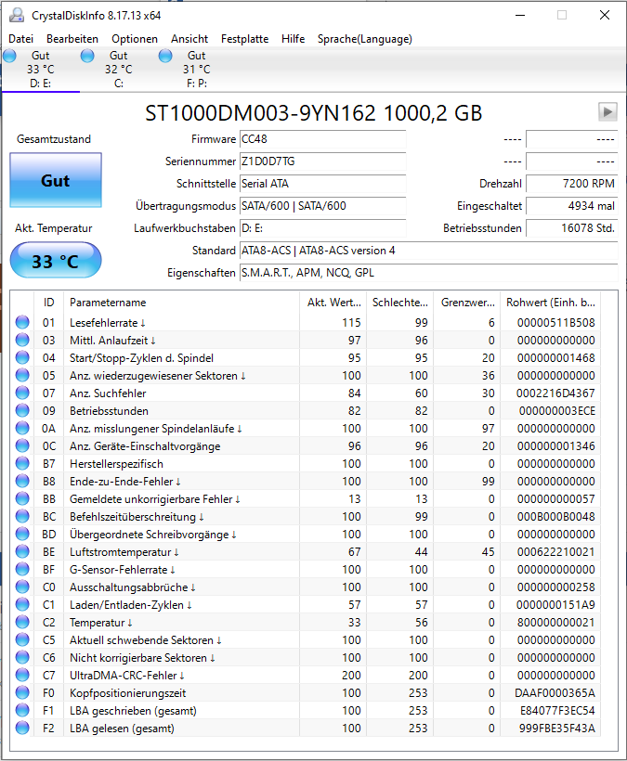Select the D: E: disk tab
Viewport: 627px width, 761px height.
(x=41, y=70)
